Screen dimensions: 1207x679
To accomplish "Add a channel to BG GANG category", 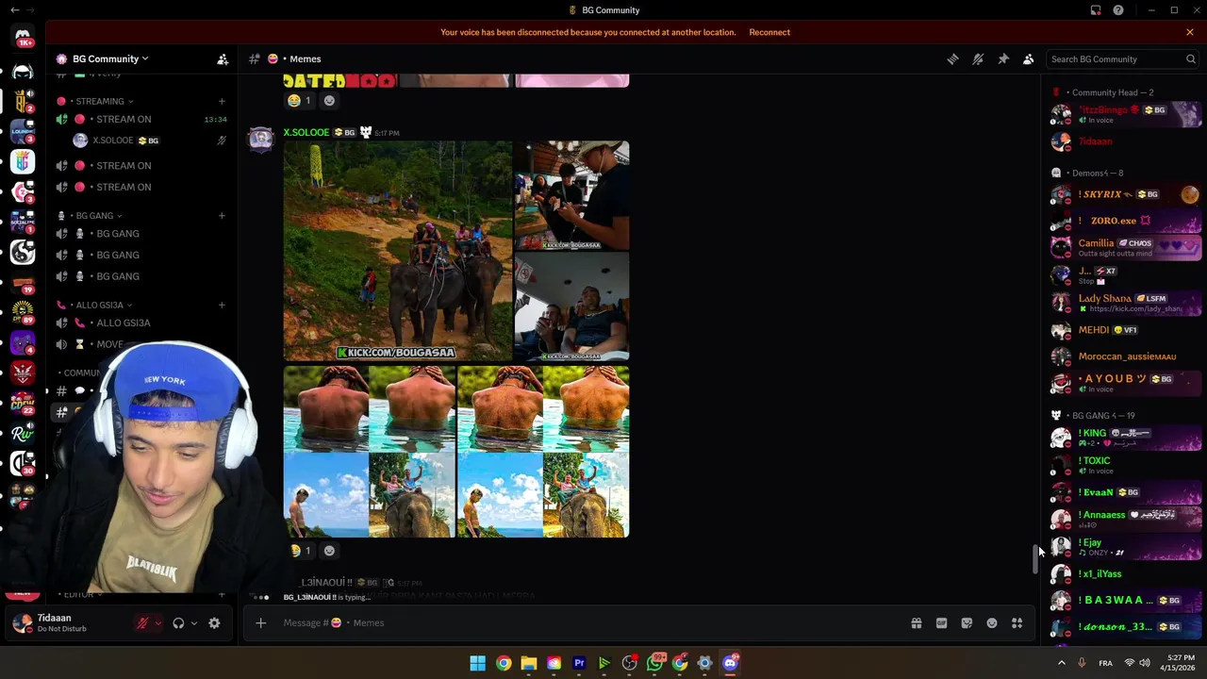I will (x=222, y=216).
